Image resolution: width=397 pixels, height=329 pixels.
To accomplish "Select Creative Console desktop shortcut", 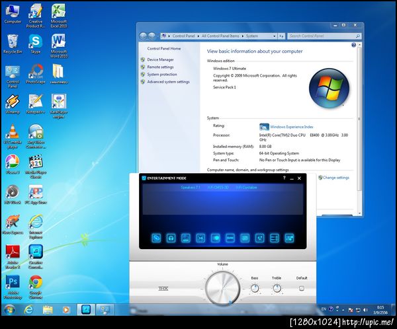I will coord(36,257).
